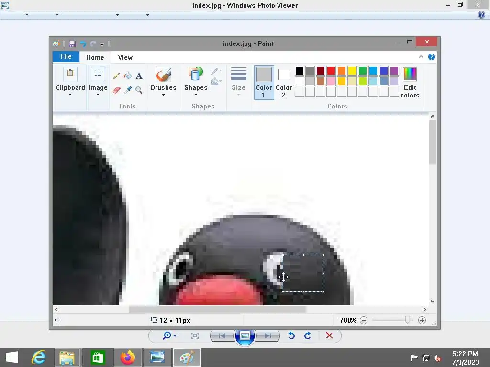
Task: Pick the black color swatch
Action: click(x=300, y=71)
